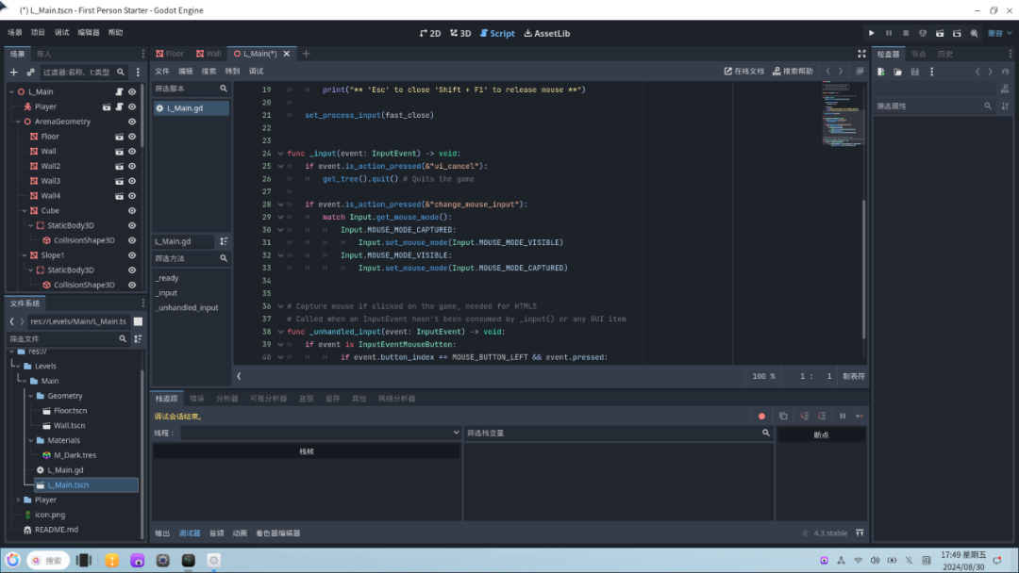Open Inspector extra options menu
The image size is (1019, 573).
931,72
